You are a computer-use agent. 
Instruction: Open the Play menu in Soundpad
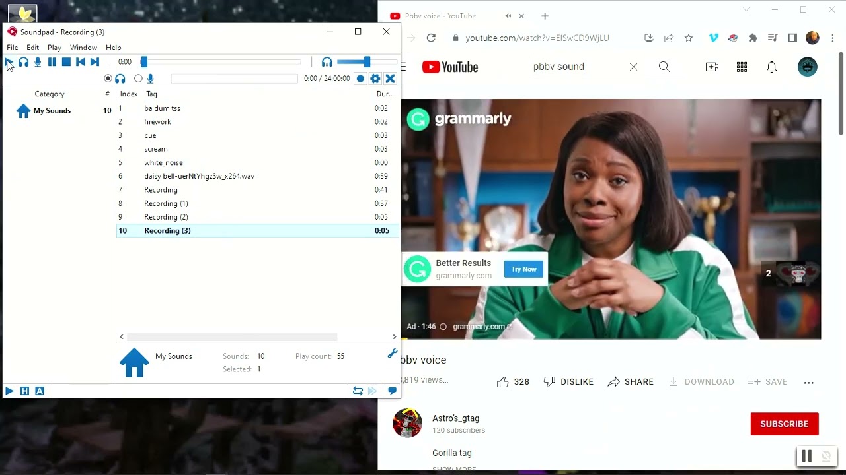[x=54, y=47]
